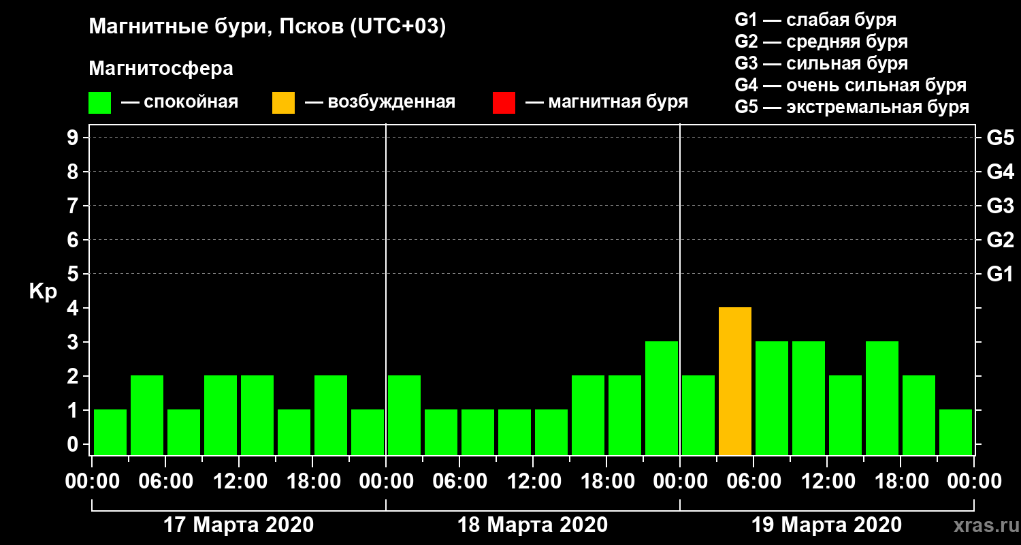Click the red магнитная буря legend swatch

coord(504,103)
